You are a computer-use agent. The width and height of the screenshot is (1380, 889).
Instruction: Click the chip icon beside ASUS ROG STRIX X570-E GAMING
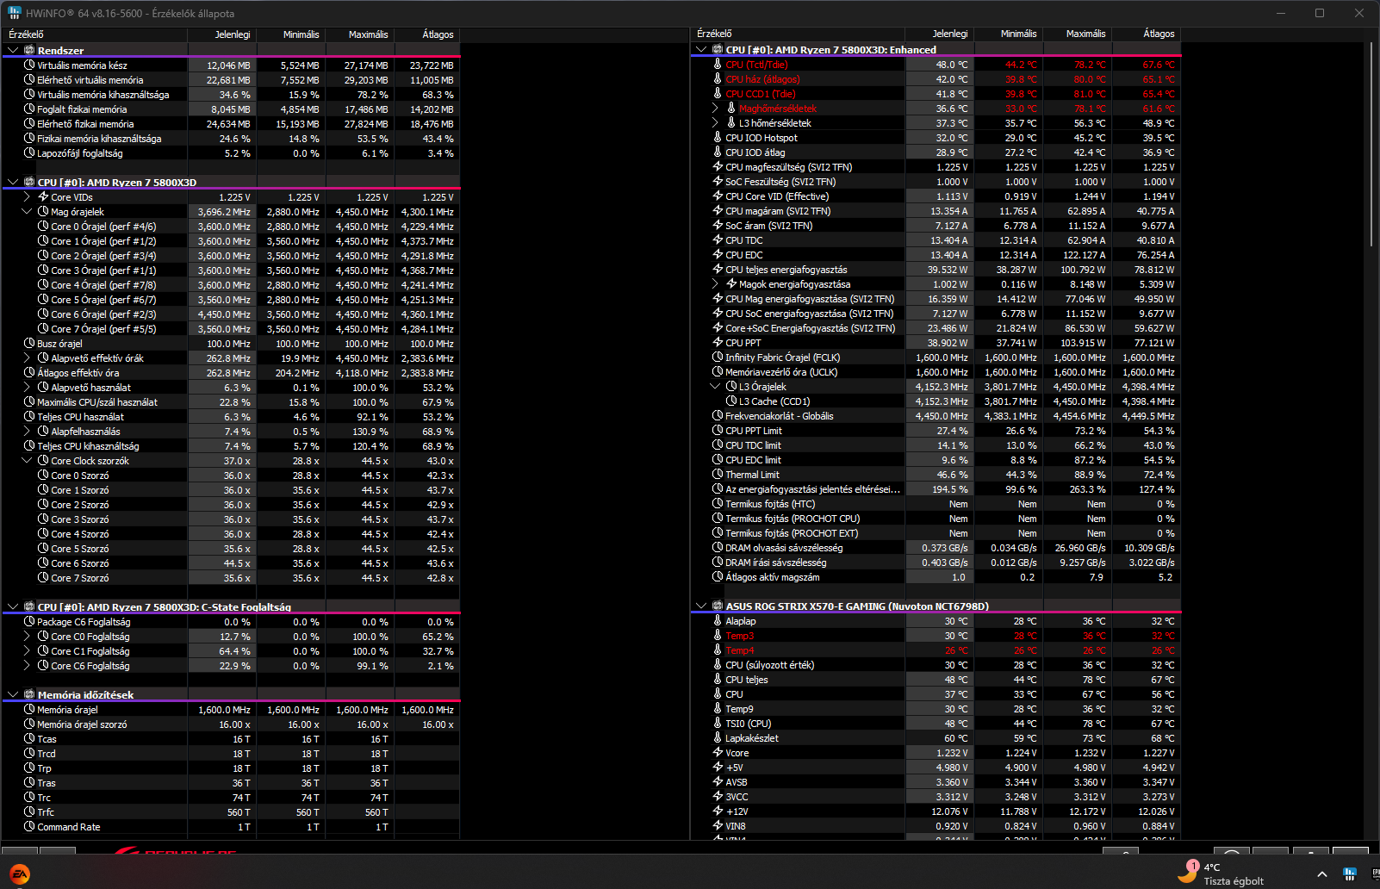click(718, 606)
